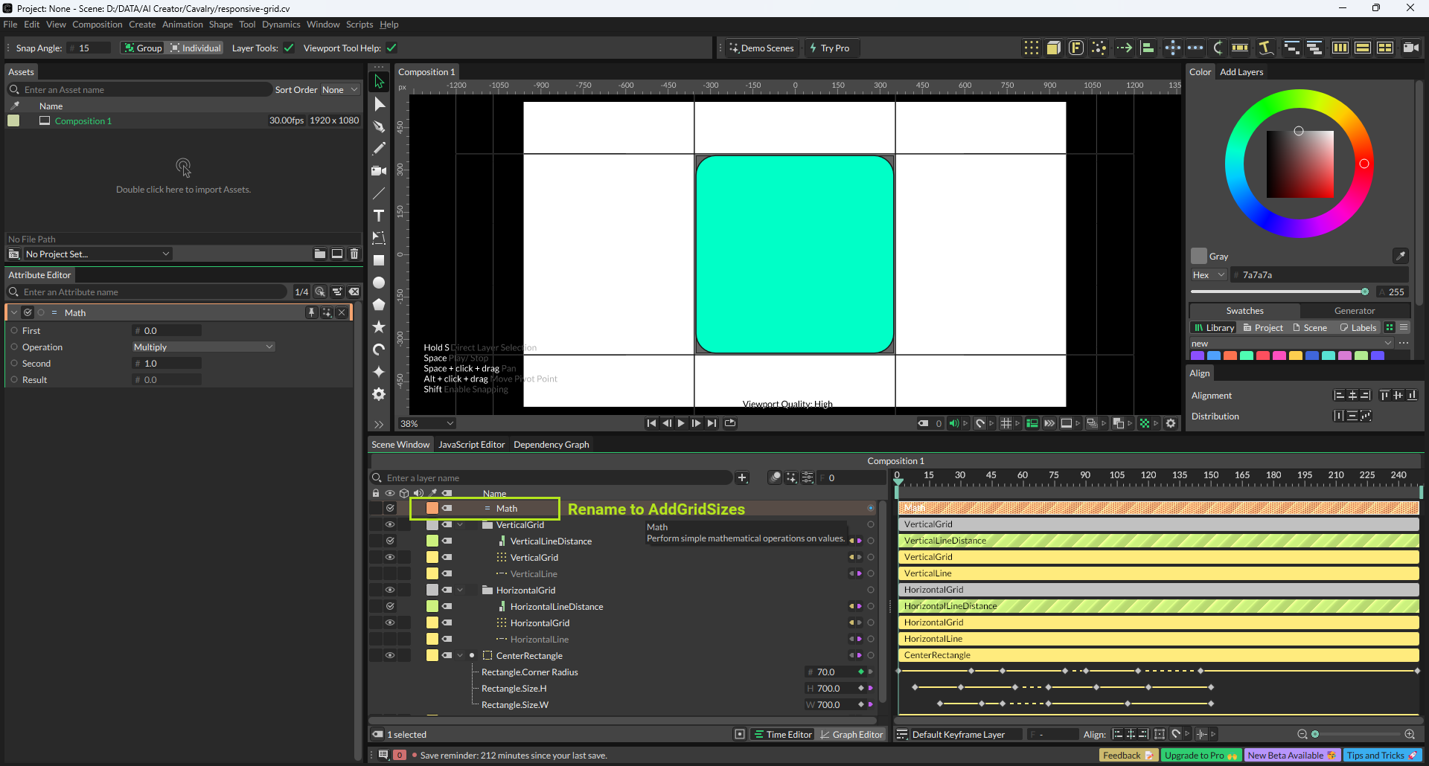This screenshot has height=766, width=1429.
Task: Select the Pen tool
Action: point(379,126)
